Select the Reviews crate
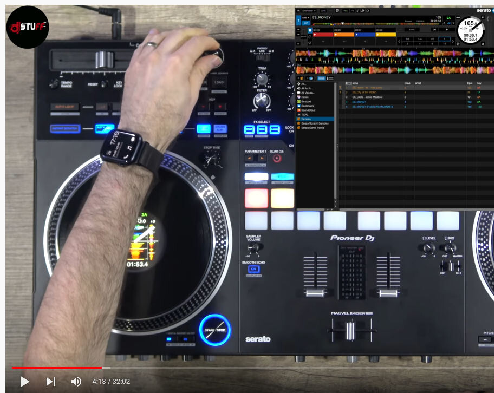Viewport: 494px width, 393px height. pos(315,119)
